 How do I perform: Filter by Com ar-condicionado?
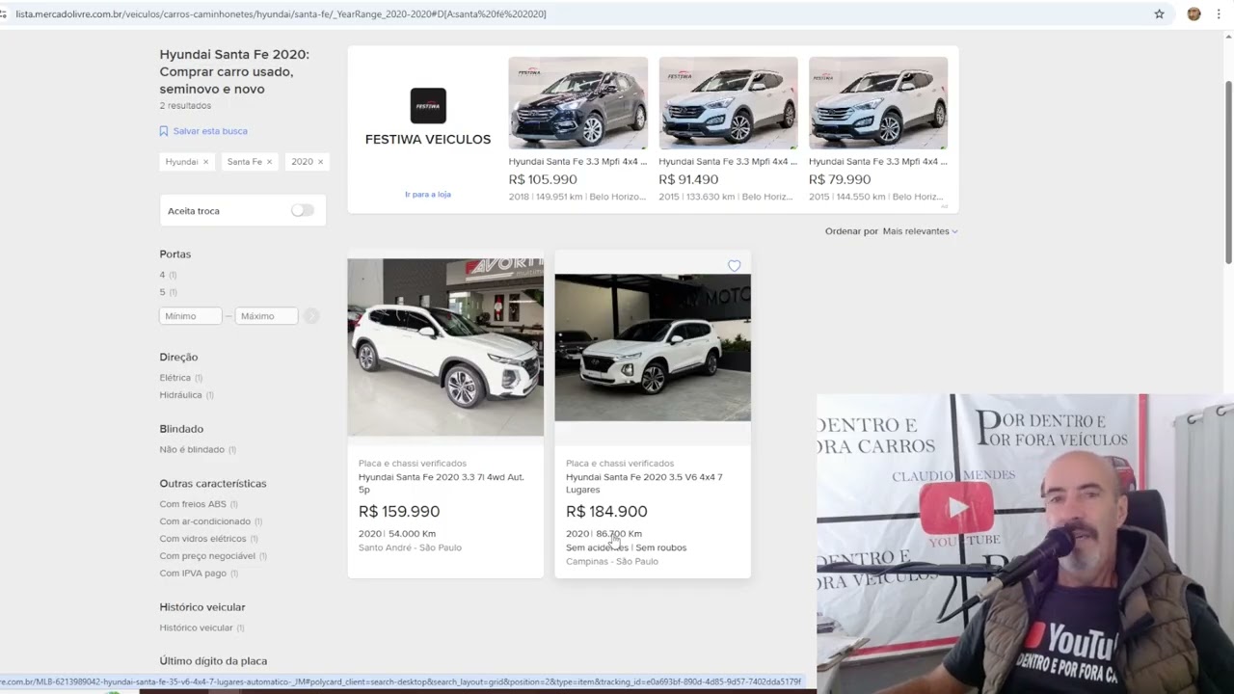tap(211, 521)
